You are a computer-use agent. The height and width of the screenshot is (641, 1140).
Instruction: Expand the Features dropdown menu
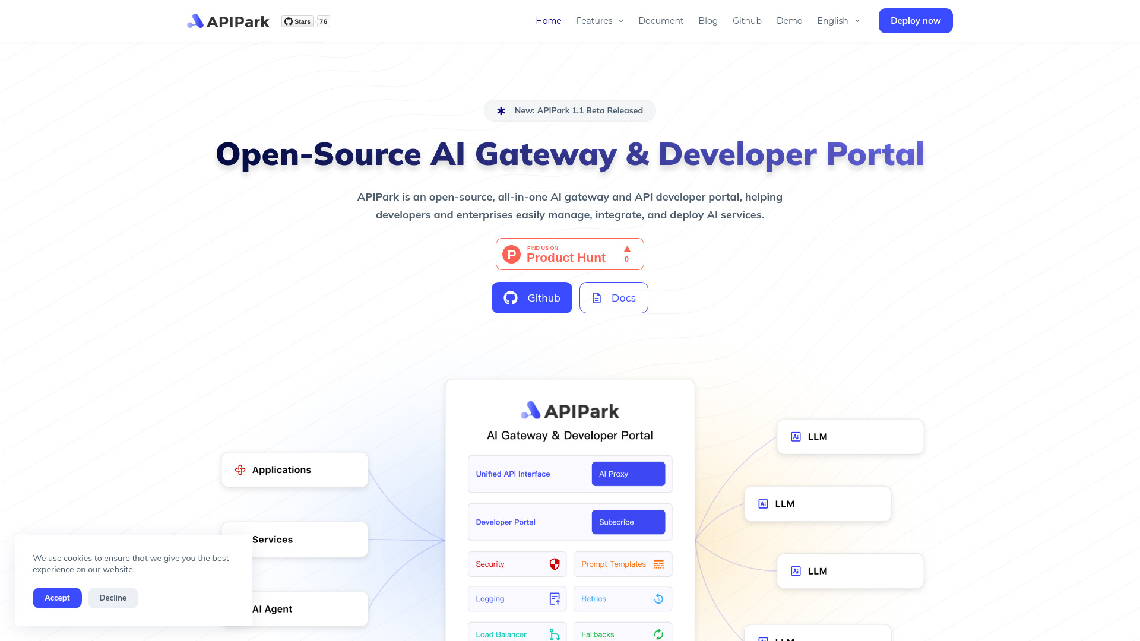[x=600, y=20]
